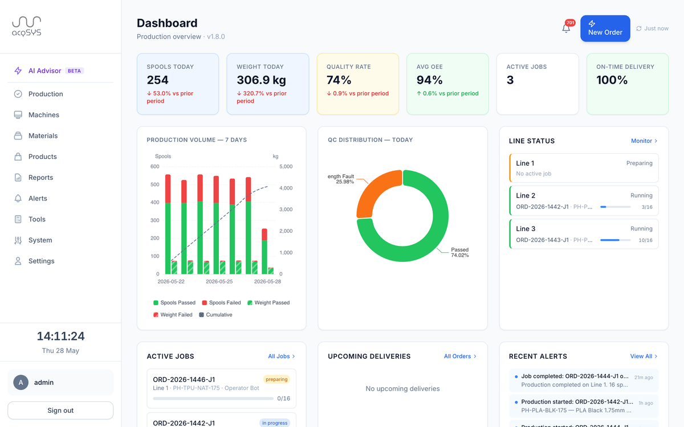Click the admin avatar circle
Image resolution: width=684 pixels, height=427 pixels.
click(21, 383)
